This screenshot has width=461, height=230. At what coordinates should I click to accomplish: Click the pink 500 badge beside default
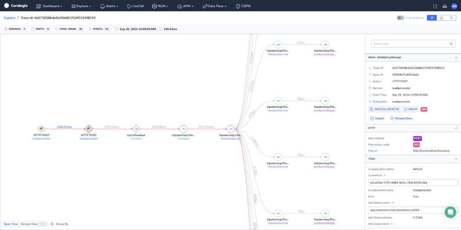tap(424, 109)
